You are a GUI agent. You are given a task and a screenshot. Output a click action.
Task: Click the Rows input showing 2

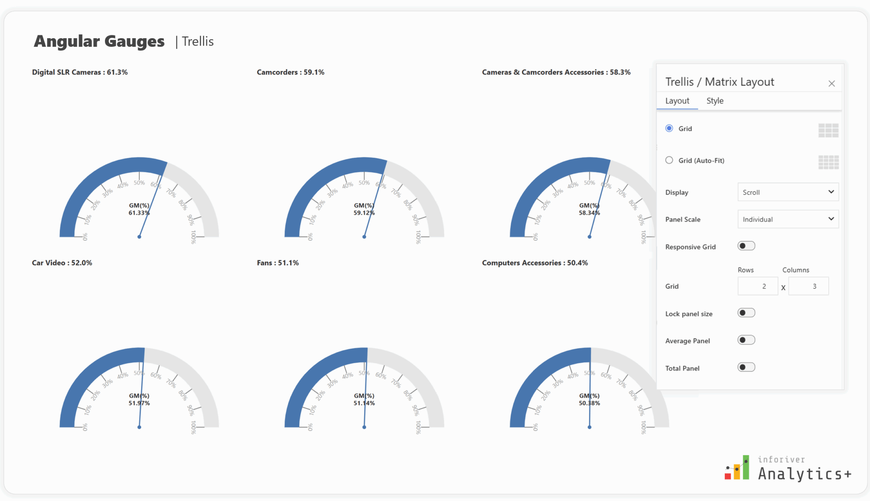(x=758, y=286)
